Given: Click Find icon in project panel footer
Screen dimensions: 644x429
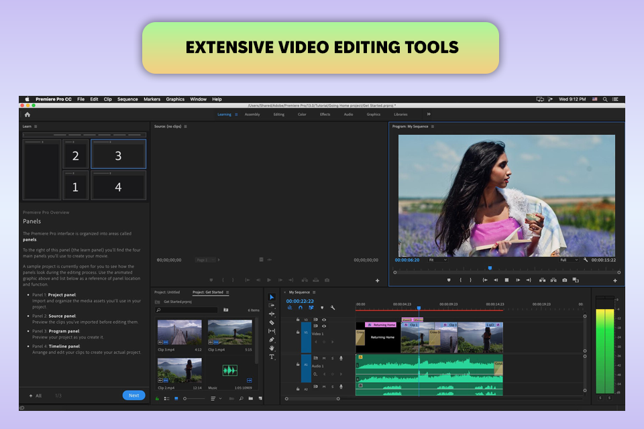Looking at the screenshot, I should tap(241, 399).
